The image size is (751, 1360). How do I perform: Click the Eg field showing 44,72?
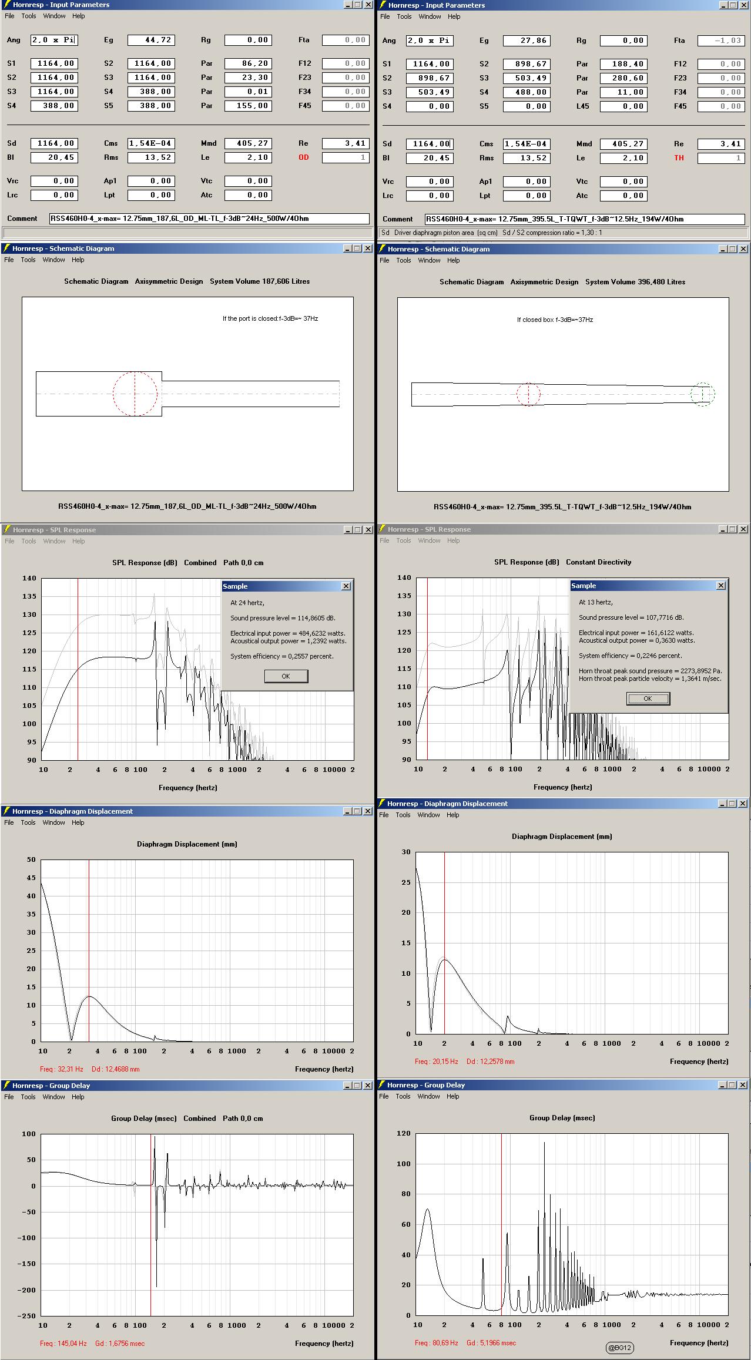[151, 40]
